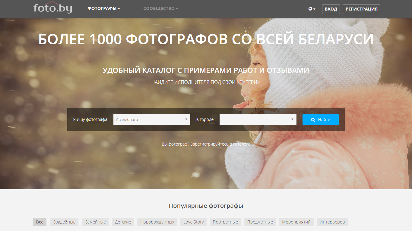Select the Мероприятий filter tab
412x231 pixels.
pyautogui.click(x=296, y=222)
